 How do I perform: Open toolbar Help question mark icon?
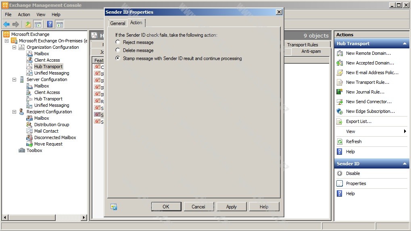point(50,24)
